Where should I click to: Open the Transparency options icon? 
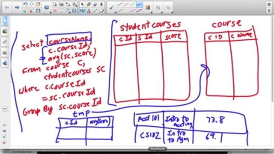coord(168,8)
